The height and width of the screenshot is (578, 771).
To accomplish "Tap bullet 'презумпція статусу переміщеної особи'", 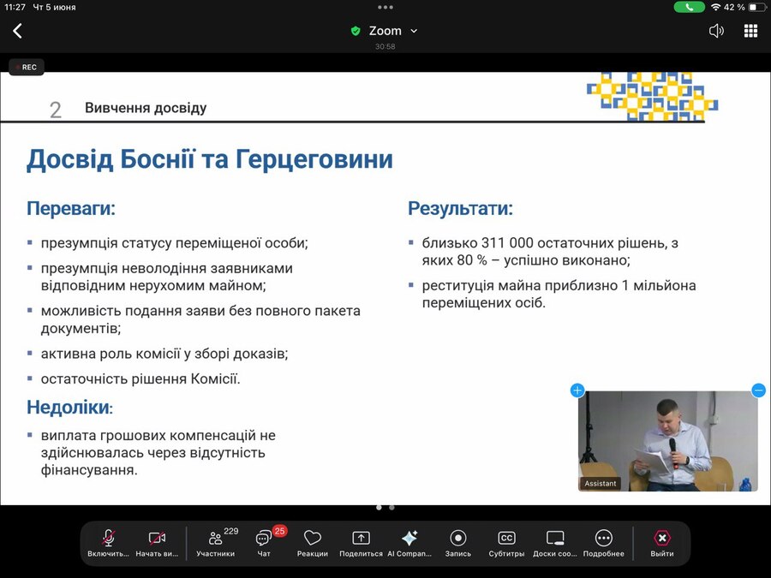I will [x=175, y=243].
